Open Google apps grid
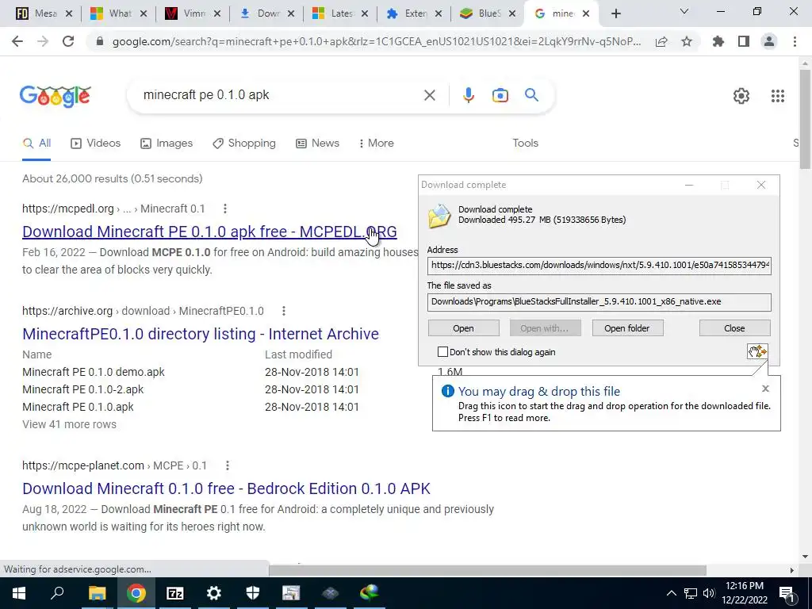Image resolution: width=812 pixels, height=609 pixels. (x=777, y=96)
